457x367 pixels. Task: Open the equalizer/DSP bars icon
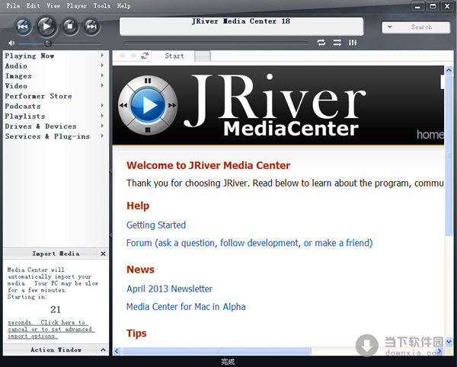click(353, 43)
